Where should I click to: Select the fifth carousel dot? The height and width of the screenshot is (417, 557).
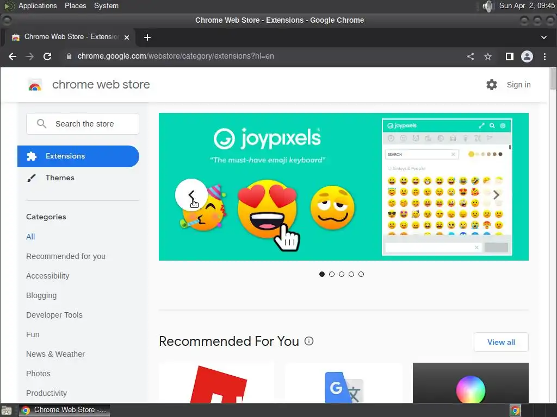361,274
